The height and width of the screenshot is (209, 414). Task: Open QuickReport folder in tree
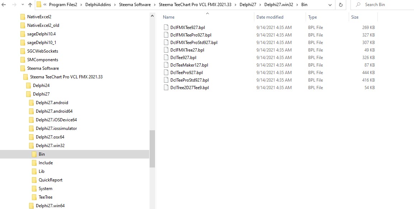51,180
